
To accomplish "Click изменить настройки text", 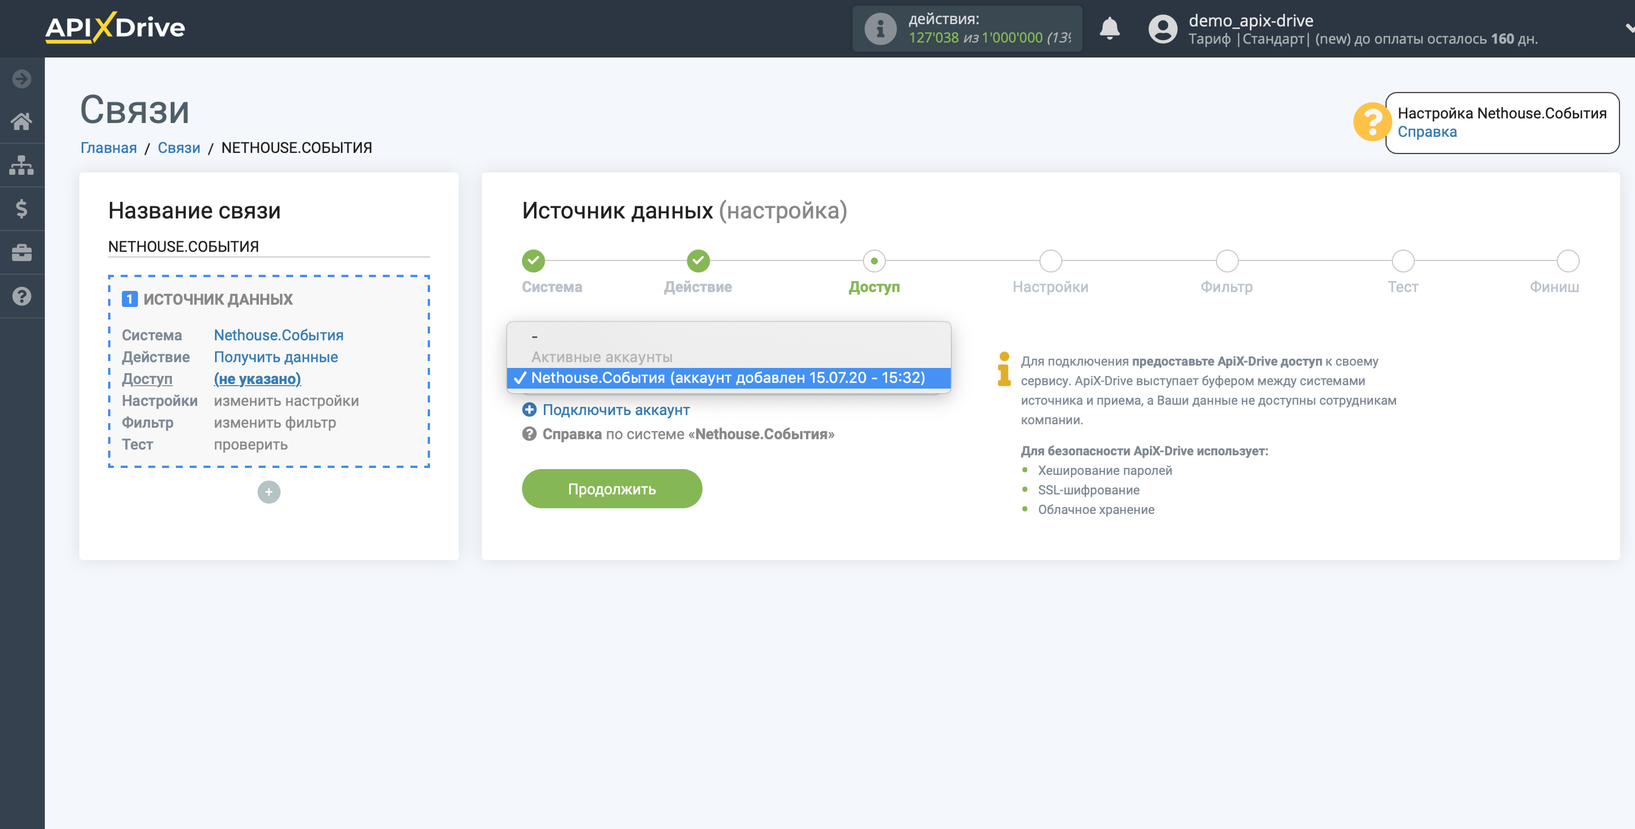I will tap(286, 401).
